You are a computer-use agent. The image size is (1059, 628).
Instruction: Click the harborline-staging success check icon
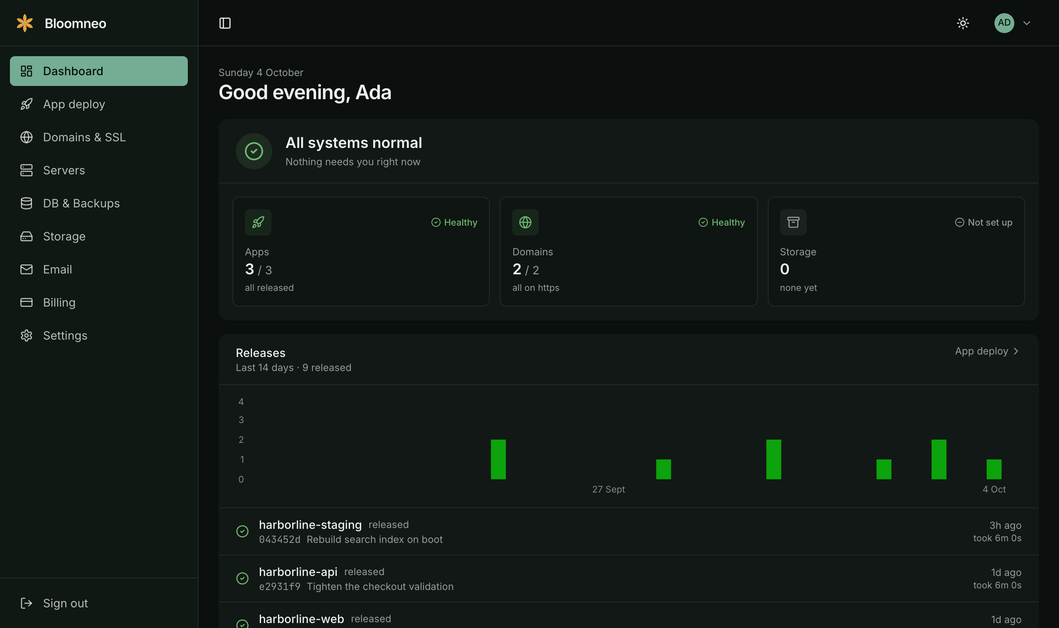(x=242, y=531)
